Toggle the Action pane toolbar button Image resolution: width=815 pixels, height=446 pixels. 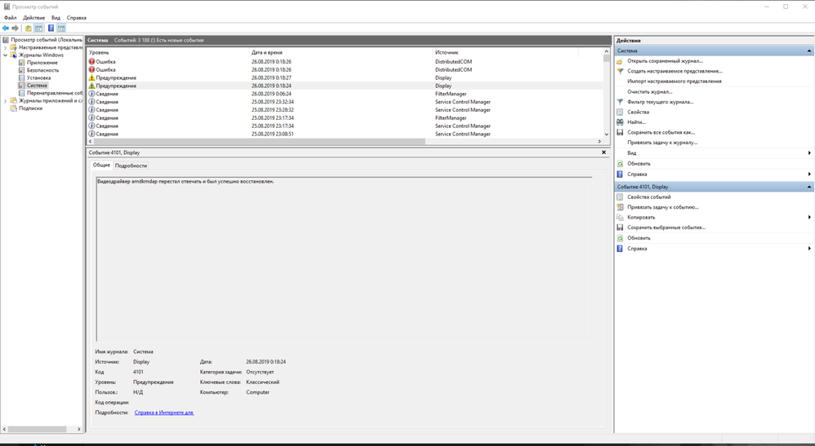tap(61, 28)
